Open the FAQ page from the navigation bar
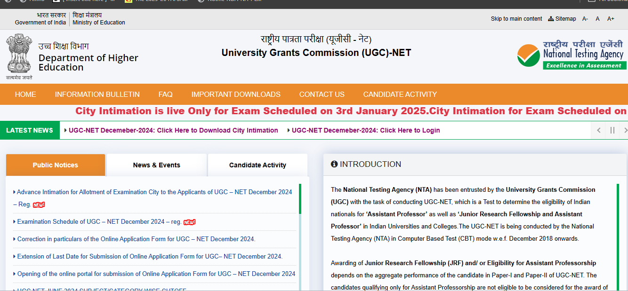This screenshot has height=291, width=628. click(165, 94)
